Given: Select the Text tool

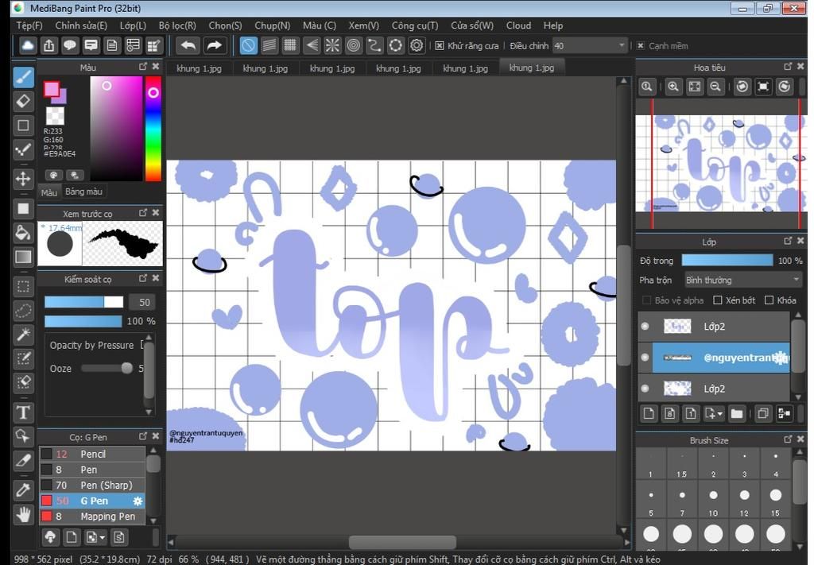Looking at the screenshot, I should click(23, 412).
